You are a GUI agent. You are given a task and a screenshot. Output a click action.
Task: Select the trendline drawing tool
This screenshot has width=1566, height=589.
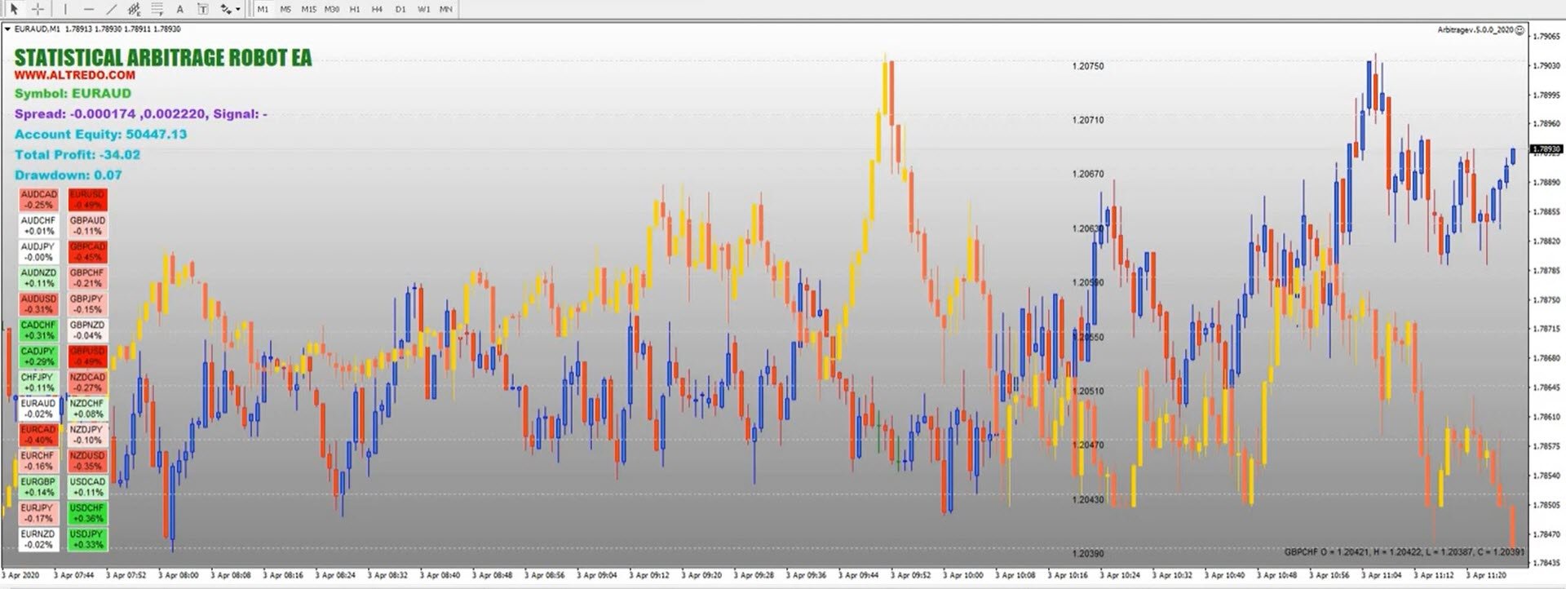click(x=112, y=9)
